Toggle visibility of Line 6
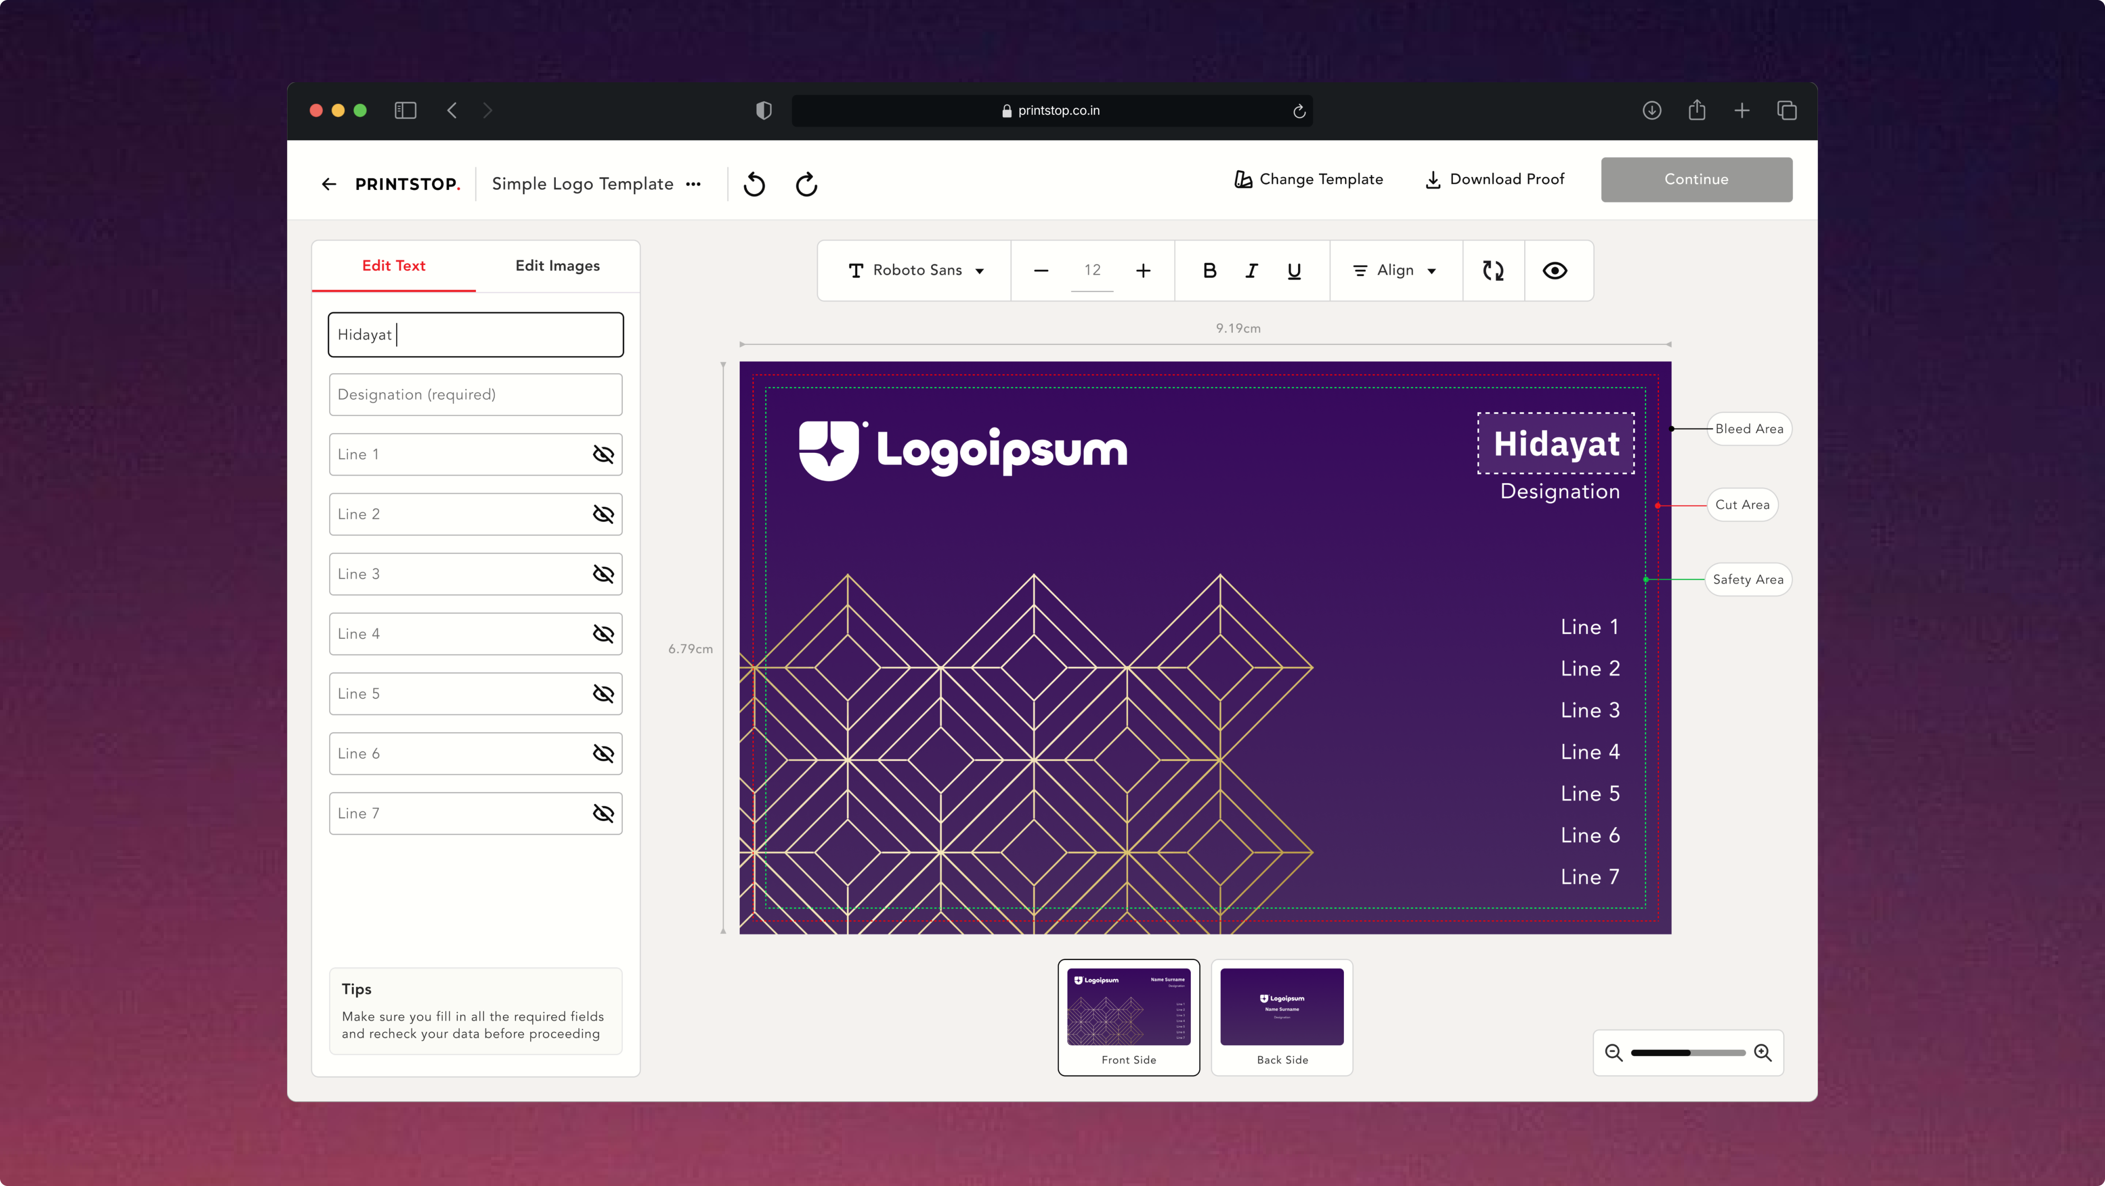2105x1186 pixels. [603, 753]
